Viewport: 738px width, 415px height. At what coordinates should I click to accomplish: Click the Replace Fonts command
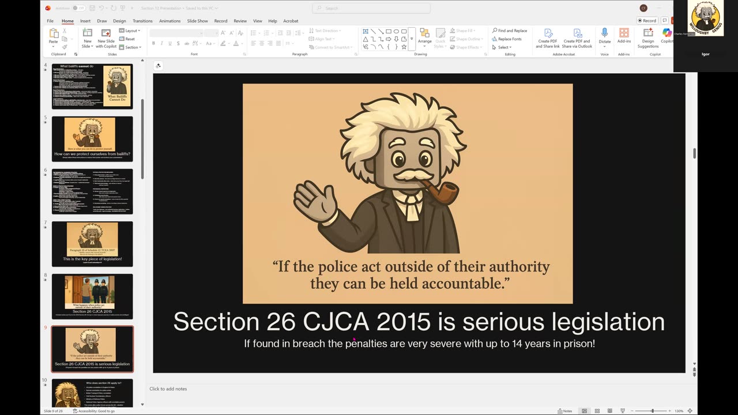tap(506, 39)
